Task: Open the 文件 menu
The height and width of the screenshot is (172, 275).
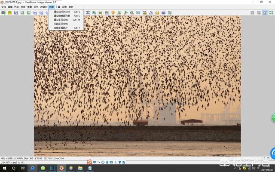Action: 3,7
